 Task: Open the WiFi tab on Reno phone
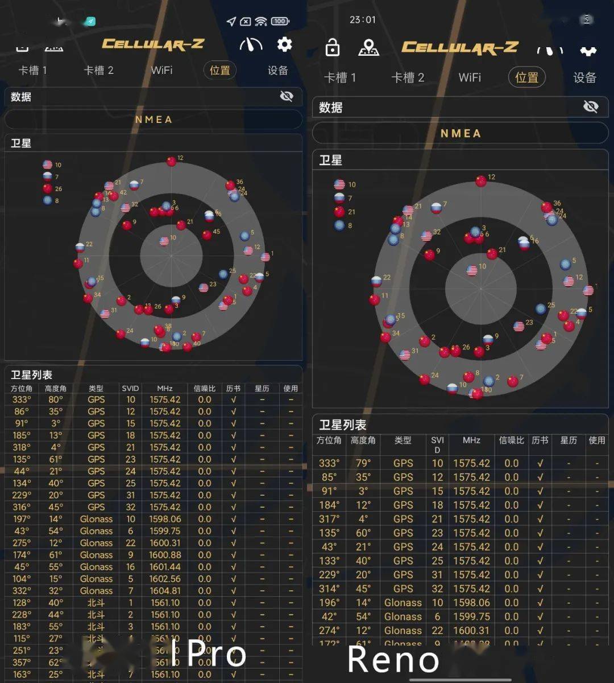point(470,77)
